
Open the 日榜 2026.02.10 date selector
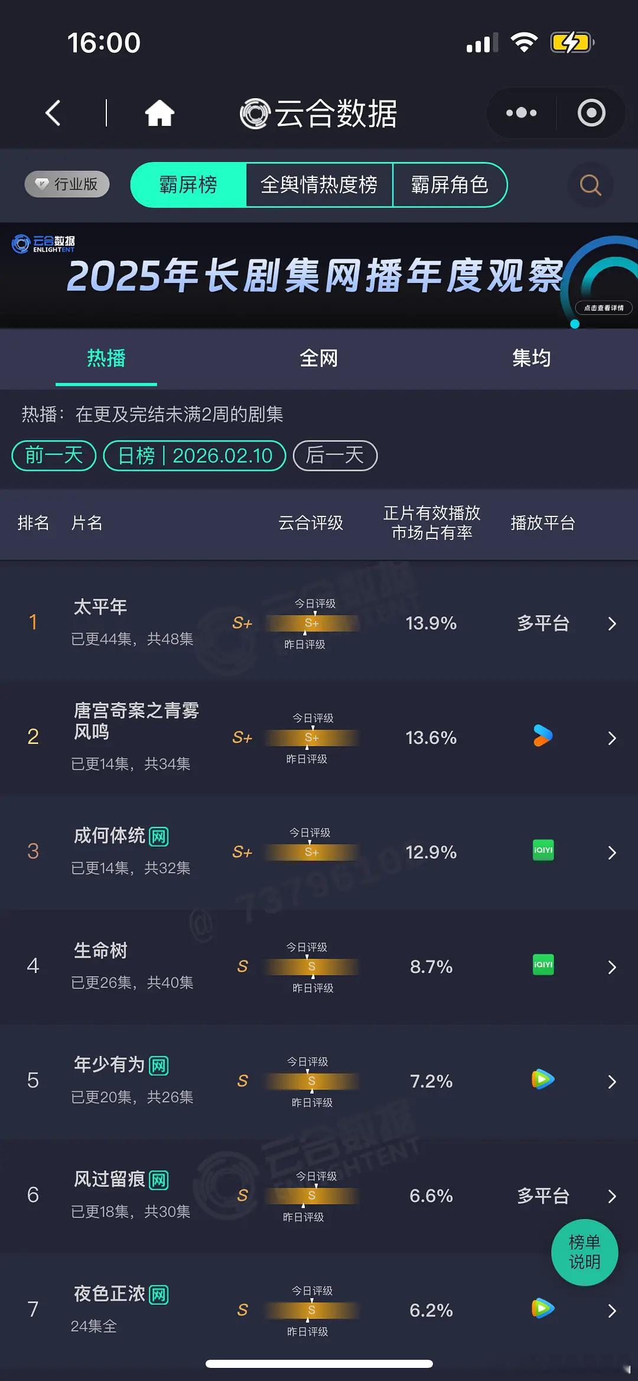pyautogui.click(x=195, y=455)
